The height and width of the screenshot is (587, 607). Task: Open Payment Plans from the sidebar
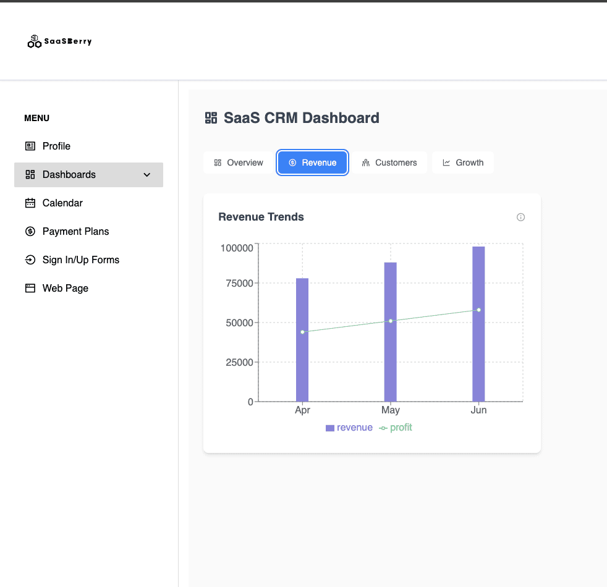click(x=75, y=231)
